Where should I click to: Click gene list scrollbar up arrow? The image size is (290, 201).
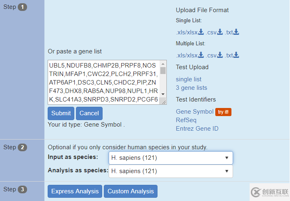click(163, 64)
